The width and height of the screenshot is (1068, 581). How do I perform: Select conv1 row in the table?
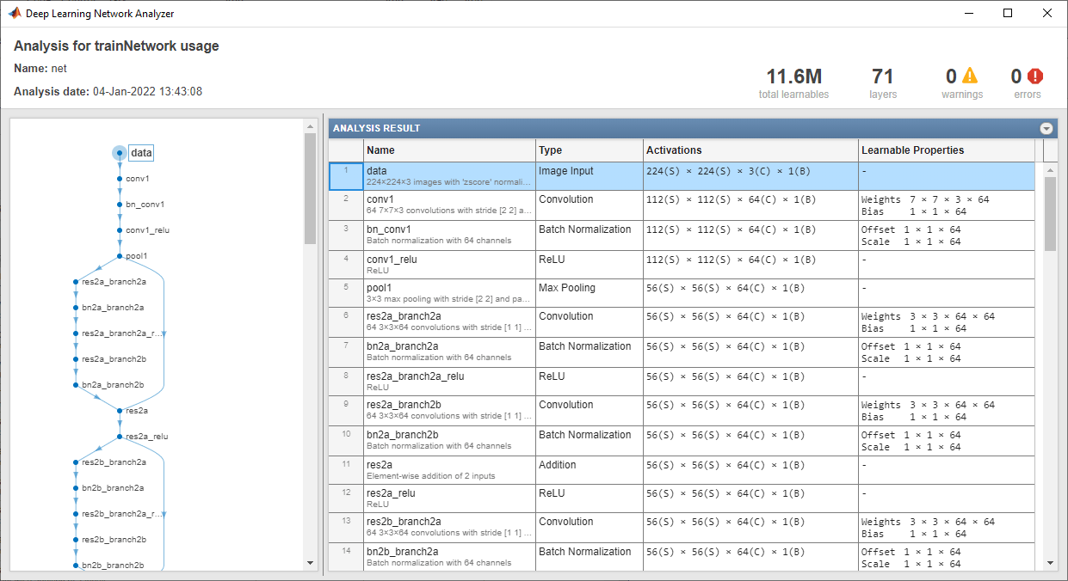coord(682,205)
